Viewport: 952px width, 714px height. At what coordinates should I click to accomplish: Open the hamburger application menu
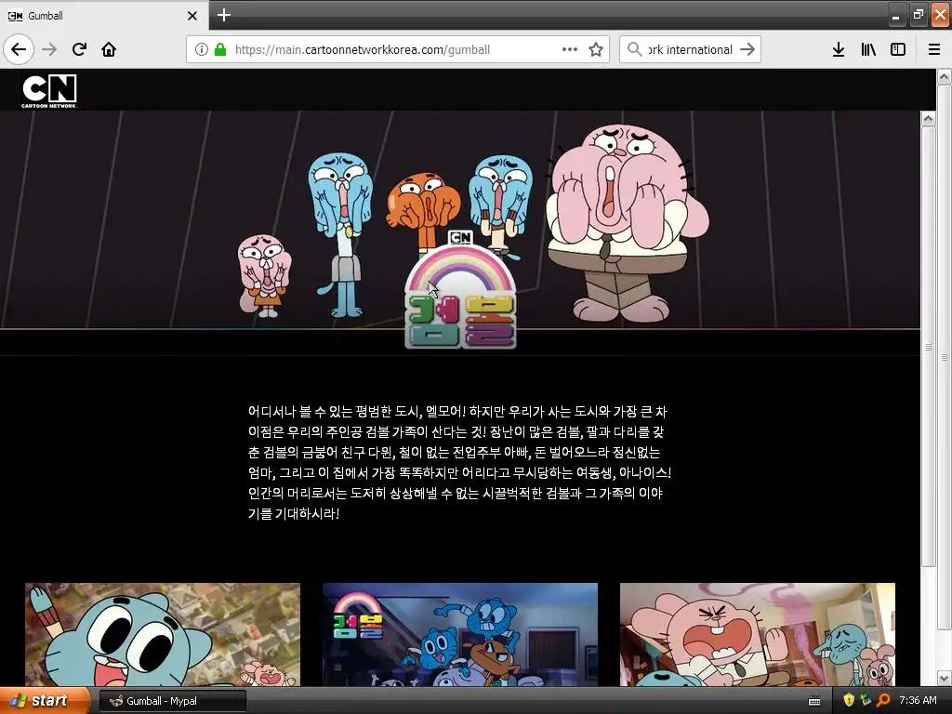(x=934, y=49)
